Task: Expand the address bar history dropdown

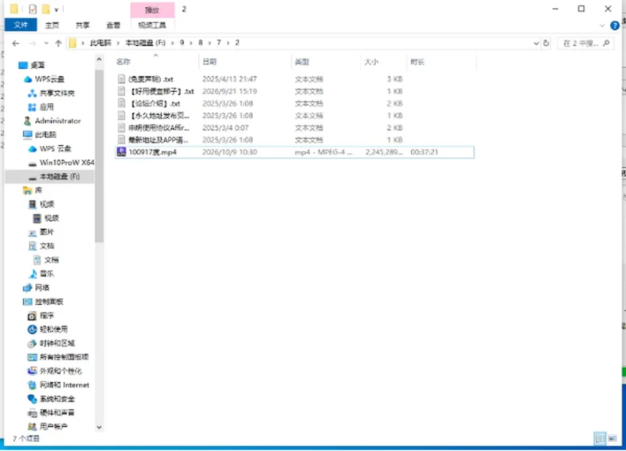Action: point(536,43)
